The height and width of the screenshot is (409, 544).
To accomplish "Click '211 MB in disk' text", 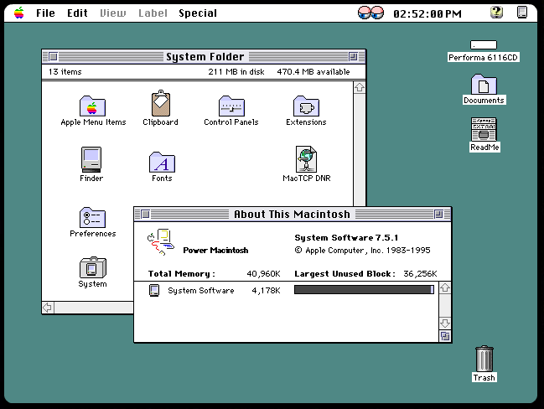I will click(236, 72).
